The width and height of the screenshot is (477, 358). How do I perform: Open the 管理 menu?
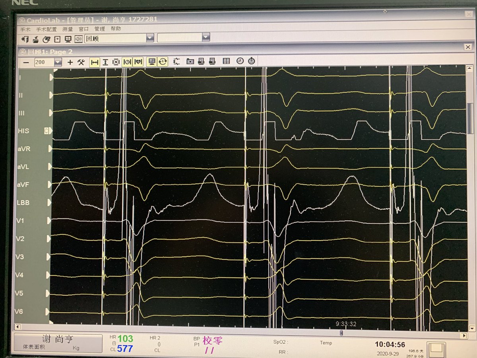99,29
